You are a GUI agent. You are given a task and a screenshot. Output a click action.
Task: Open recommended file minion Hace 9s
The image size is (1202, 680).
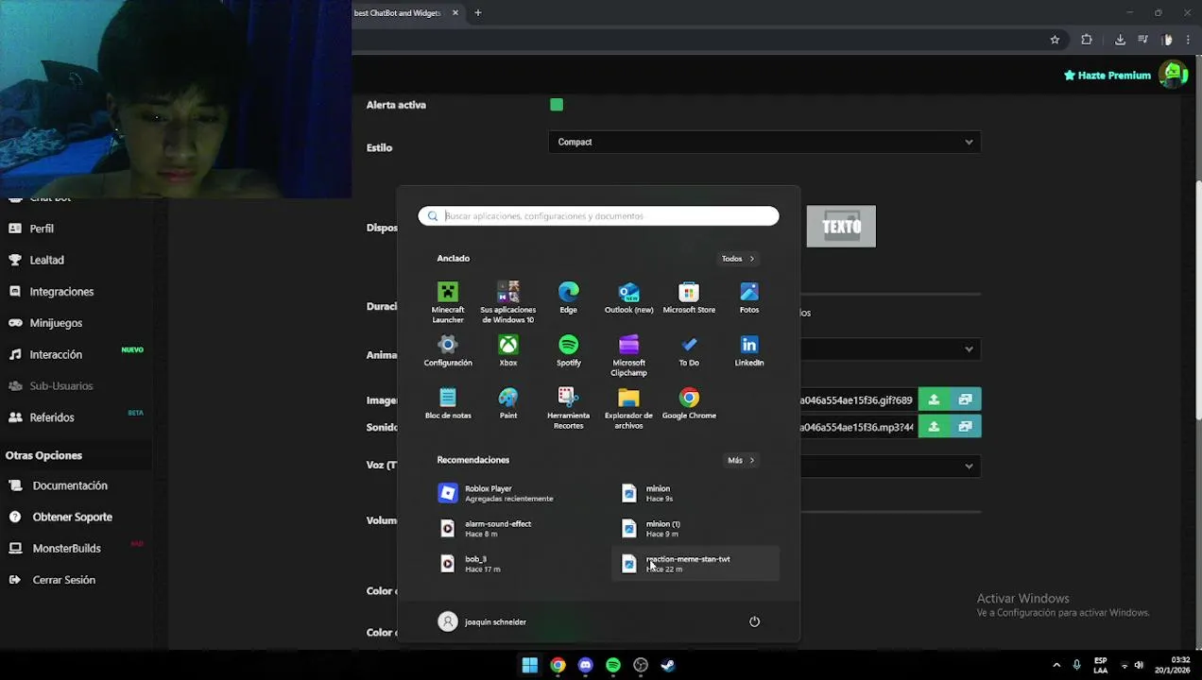[x=696, y=493]
